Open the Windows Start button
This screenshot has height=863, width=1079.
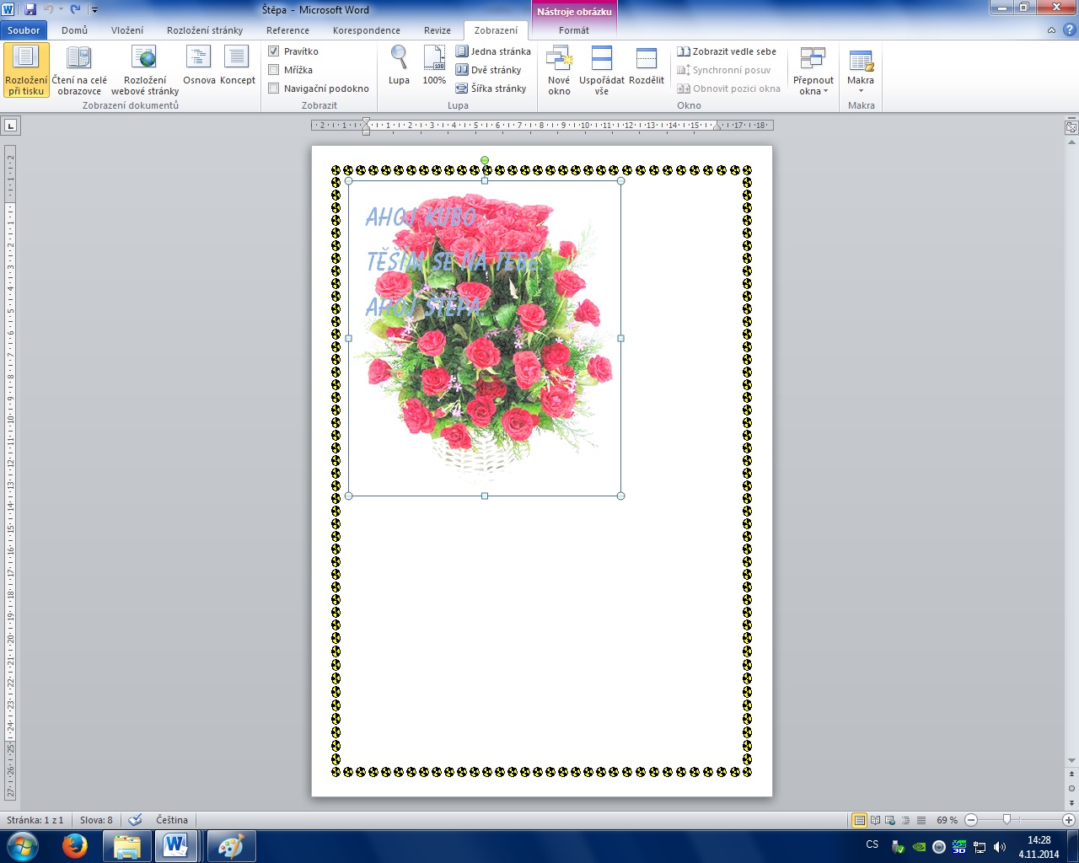click(23, 845)
